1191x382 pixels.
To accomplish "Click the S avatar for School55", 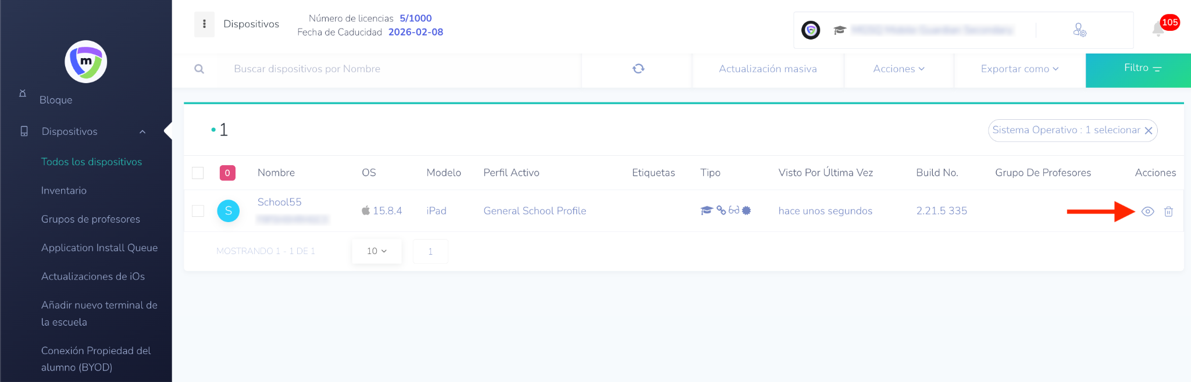I will point(228,210).
